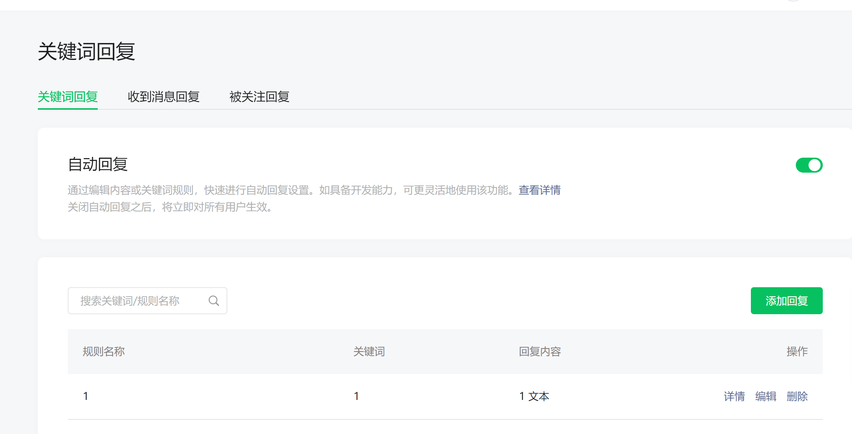Switch to the 收到消息回复 tab
The height and width of the screenshot is (434, 852).
(163, 97)
